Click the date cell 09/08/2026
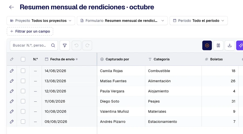 point(69,122)
